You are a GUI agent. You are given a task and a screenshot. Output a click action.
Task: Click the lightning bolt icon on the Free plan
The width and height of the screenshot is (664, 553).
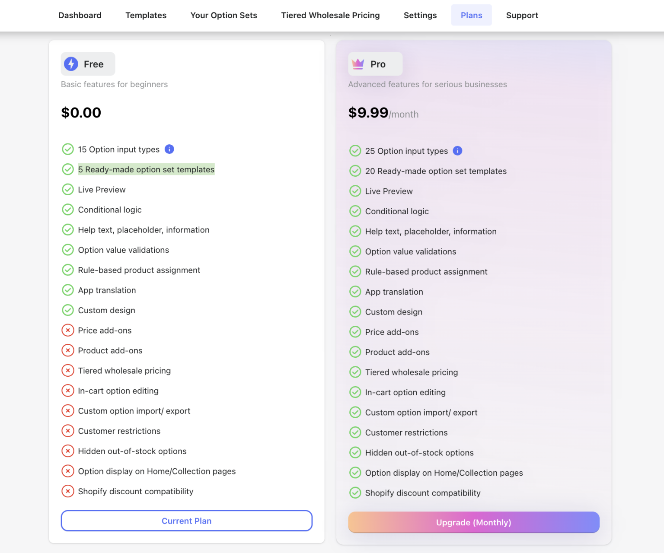70,64
